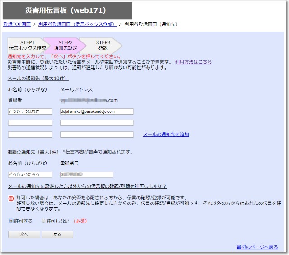Select the 許可しない radio button
The image size is (289, 255).
(x=43, y=221)
